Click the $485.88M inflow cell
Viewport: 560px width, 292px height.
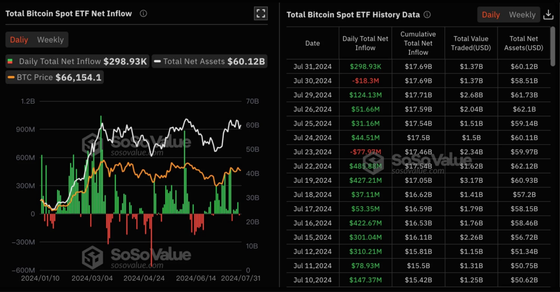click(365, 166)
